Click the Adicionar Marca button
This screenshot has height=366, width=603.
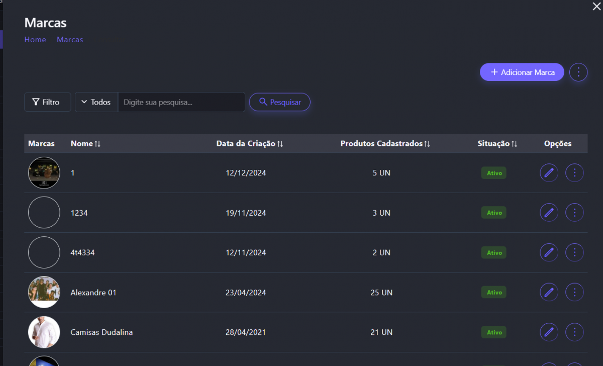(522, 72)
